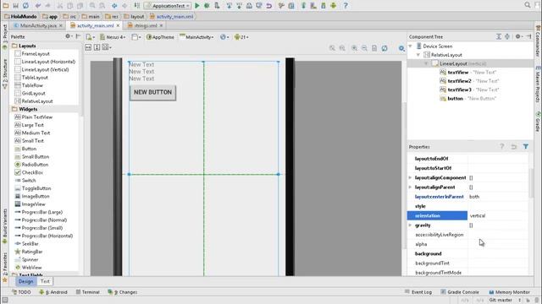Run the app with the green play icon
The width and height of the screenshot is (542, 304).
coord(197,6)
